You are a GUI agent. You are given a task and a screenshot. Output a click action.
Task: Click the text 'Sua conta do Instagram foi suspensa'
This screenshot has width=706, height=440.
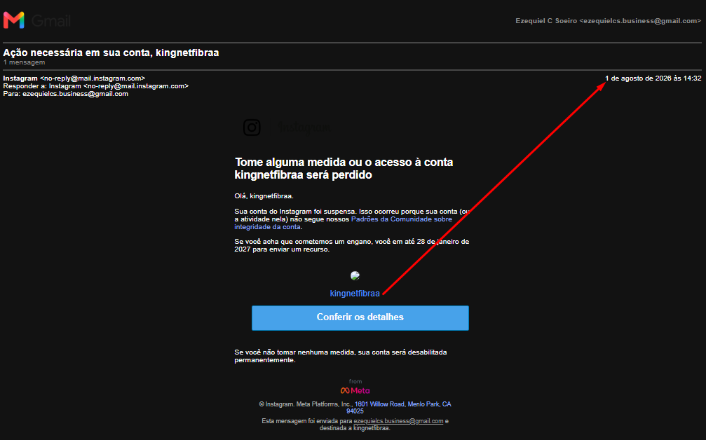click(295, 212)
